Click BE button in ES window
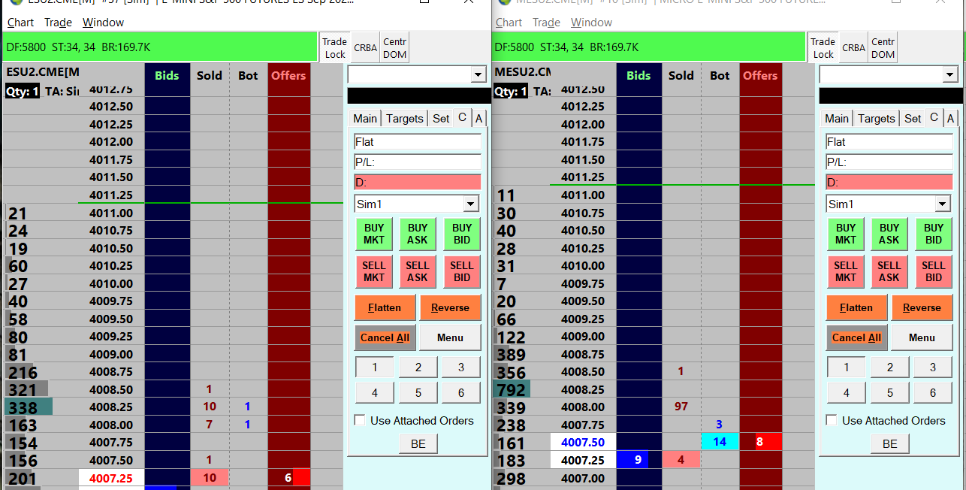Image resolution: width=966 pixels, height=490 pixels. pos(418,443)
